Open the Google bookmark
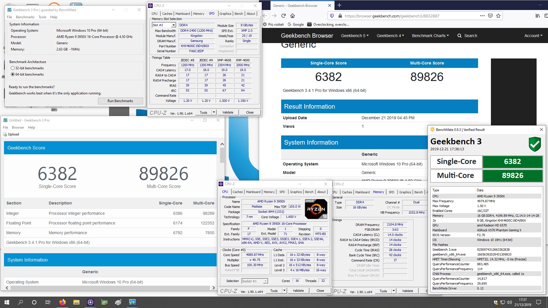The height and width of the screenshot is (308, 548). click(296, 25)
